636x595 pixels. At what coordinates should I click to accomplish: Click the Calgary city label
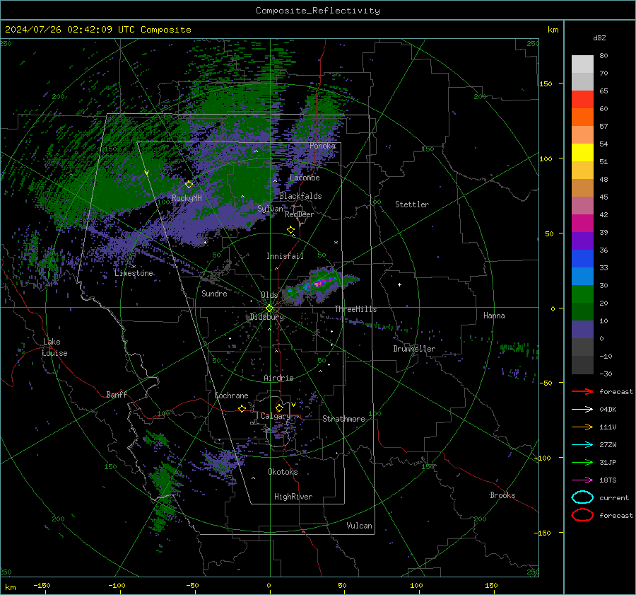(x=276, y=416)
